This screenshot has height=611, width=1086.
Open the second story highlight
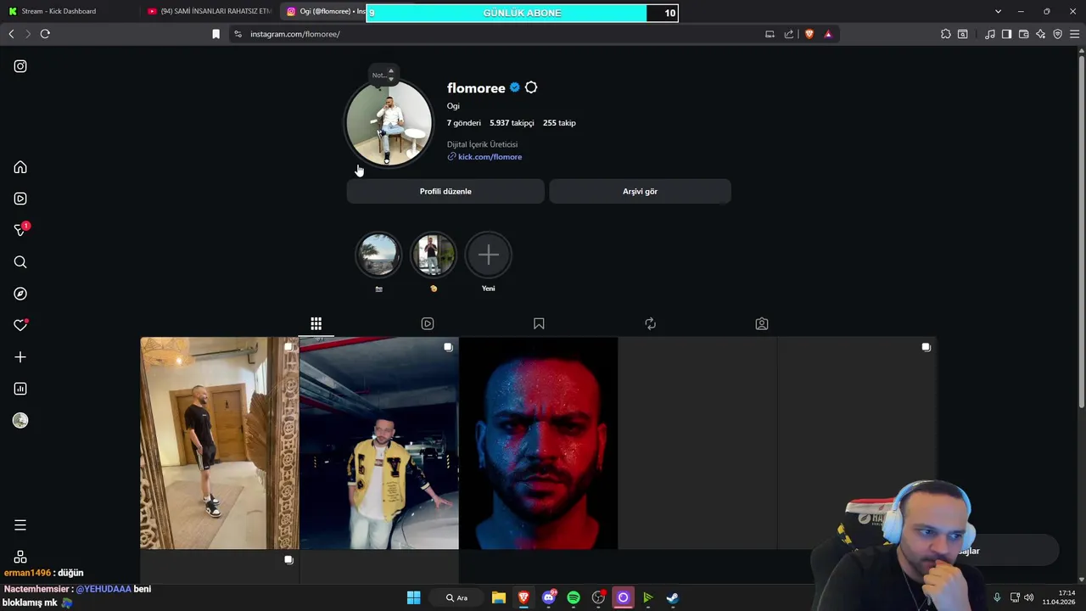click(434, 255)
